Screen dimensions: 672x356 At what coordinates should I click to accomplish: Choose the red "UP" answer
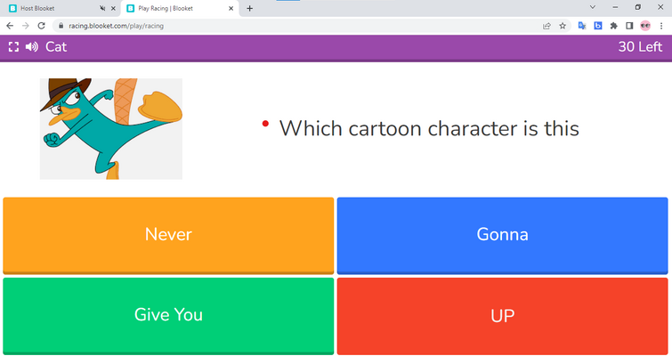[502, 316]
